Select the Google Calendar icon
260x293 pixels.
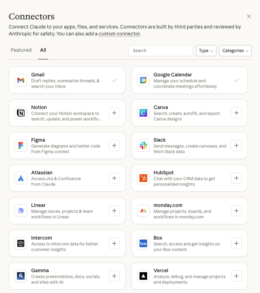point(143,80)
